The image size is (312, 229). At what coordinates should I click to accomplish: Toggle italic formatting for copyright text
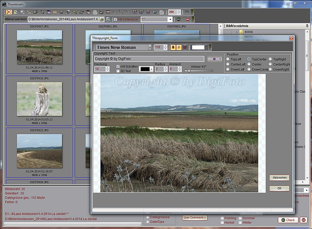point(179,47)
